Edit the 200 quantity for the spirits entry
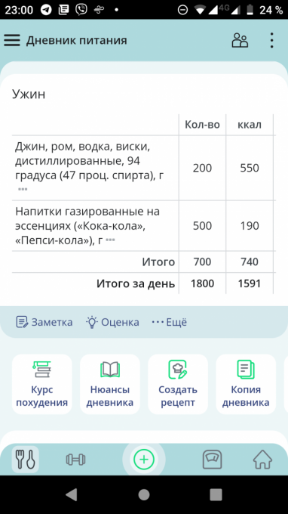Image resolution: width=288 pixels, height=514 pixels. (202, 168)
